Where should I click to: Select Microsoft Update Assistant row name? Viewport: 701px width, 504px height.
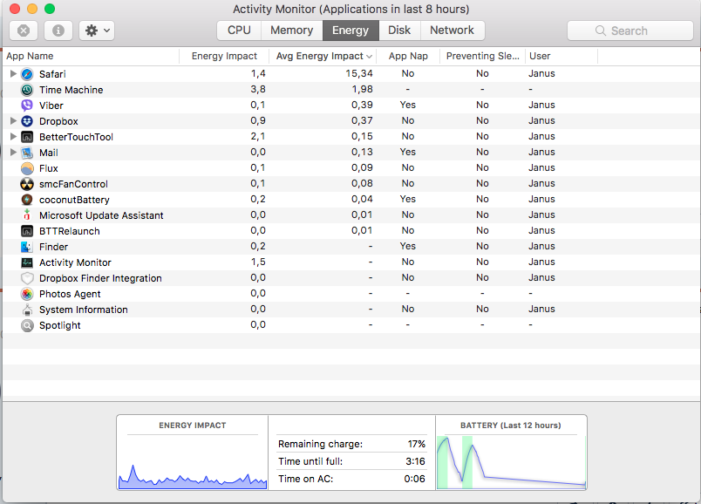[101, 215]
